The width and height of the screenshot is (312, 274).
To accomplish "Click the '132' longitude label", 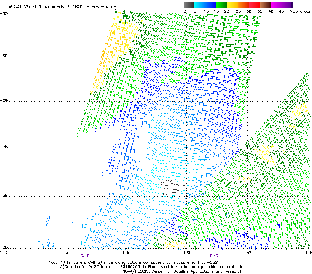I will (247, 253).
